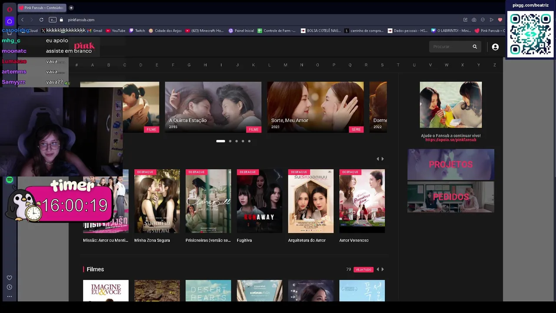Click the Missão: Amor ou Mentira title

tap(106, 240)
